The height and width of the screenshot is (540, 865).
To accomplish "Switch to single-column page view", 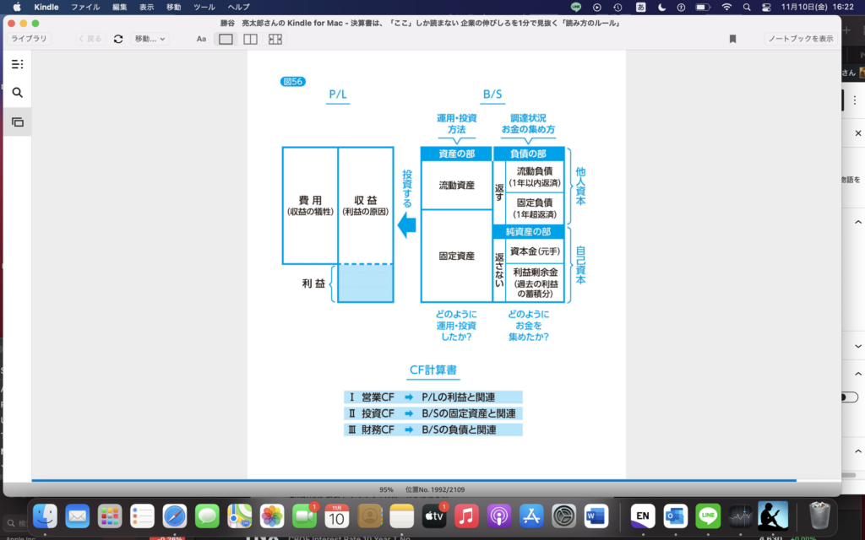I will pyautogui.click(x=226, y=39).
